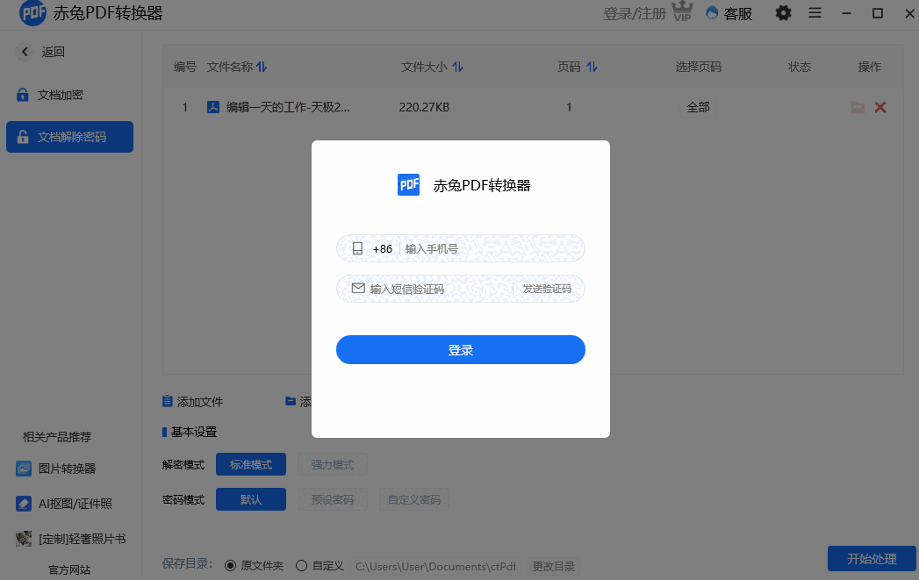Switch to the 文档解除密码 tab
This screenshot has width=919, height=580.
[x=69, y=137]
